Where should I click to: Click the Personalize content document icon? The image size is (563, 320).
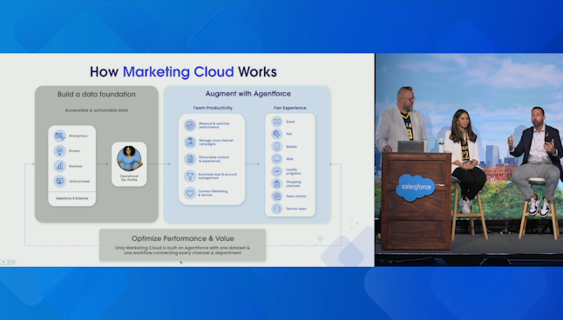pyautogui.click(x=190, y=159)
